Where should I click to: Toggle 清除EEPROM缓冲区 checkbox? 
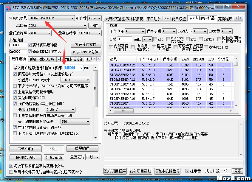(30, 52)
